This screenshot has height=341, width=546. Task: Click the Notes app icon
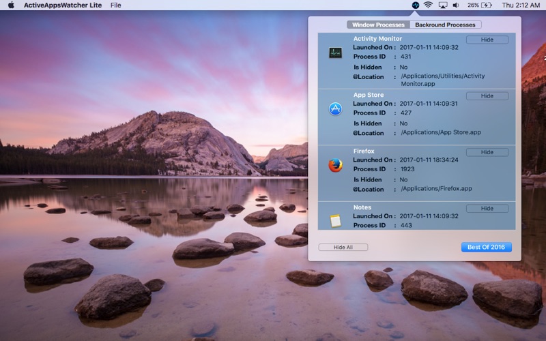[335, 221]
